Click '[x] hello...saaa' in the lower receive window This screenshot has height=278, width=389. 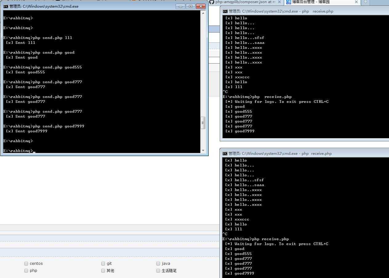(244, 185)
